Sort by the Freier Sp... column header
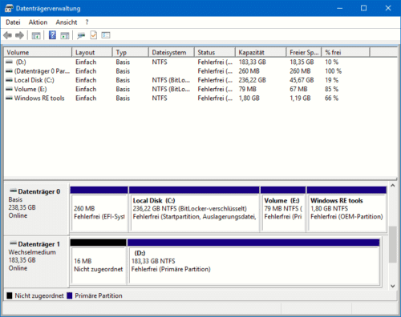This screenshot has width=401, height=317. [304, 52]
